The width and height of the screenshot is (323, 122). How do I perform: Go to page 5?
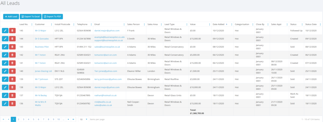(x=33, y=119)
